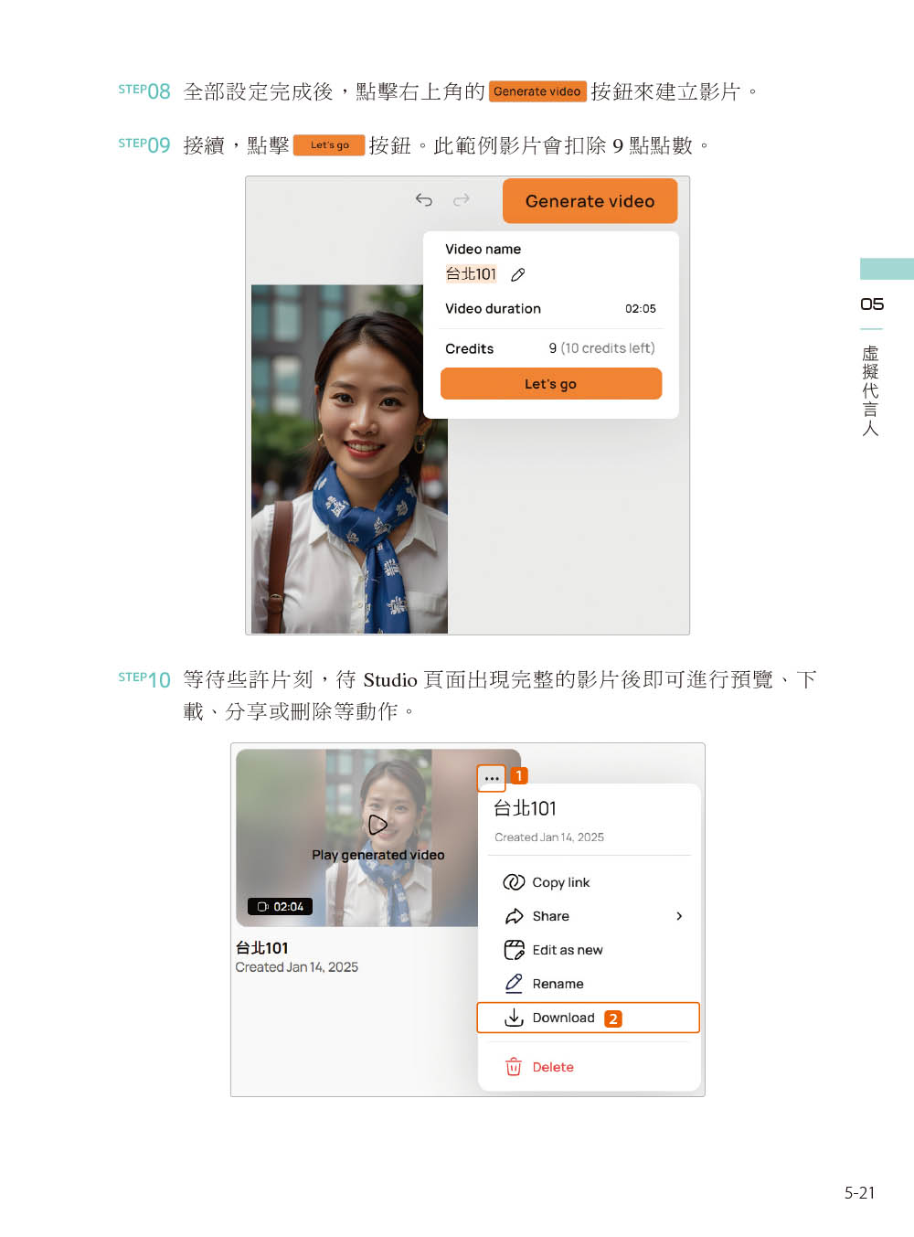Click the Download tray icon
The width and height of the screenshot is (914, 1237).
(x=514, y=1018)
